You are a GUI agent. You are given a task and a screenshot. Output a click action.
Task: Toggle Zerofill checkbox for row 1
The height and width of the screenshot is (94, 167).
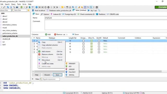[99, 41]
